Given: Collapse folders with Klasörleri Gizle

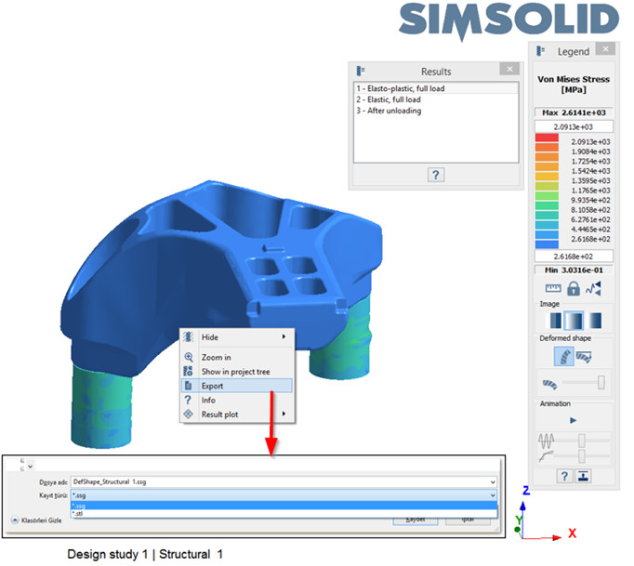Looking at the screenshot, I should pyautogui.click(x=37, y=520).
